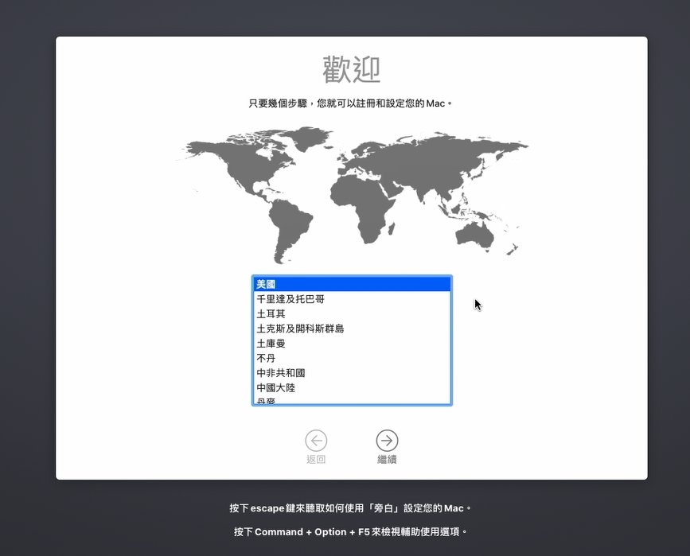
Task: Click the Back arrow icon
Action: point(316,440)
